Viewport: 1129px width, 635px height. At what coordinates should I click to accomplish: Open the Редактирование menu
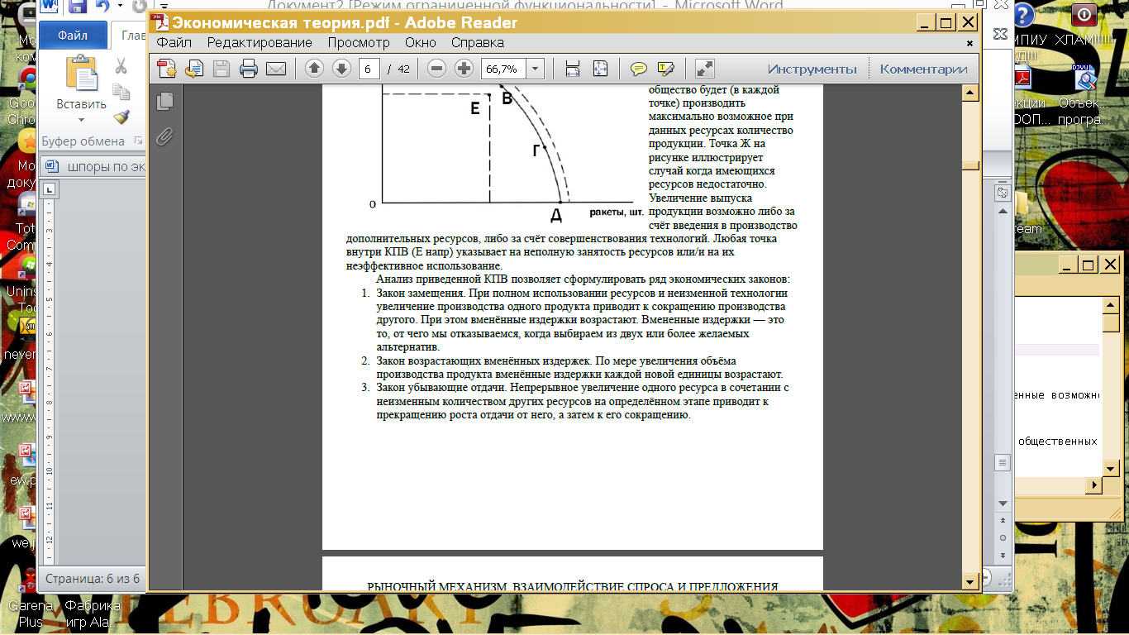pyautogui.click(x=260, y=43)
